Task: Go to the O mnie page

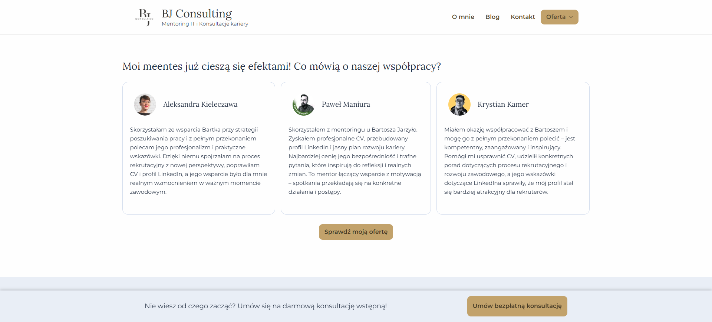Action: (x=463, y=17)
